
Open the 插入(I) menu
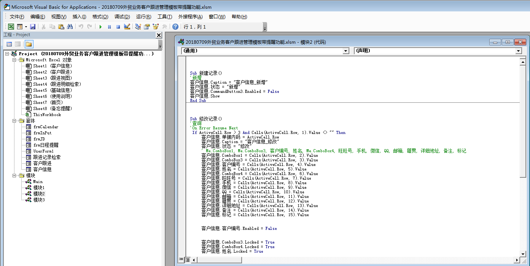(79, 17)
